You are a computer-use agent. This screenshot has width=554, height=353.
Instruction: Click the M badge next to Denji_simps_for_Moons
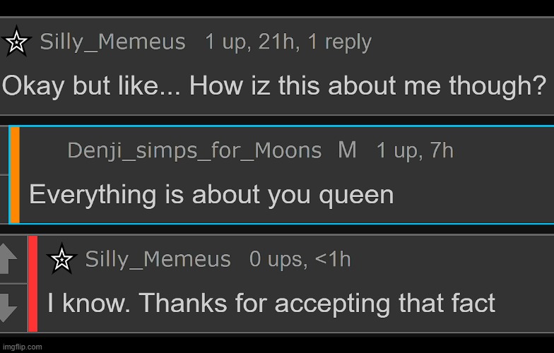pyautogui.click(x=347, y=150)
